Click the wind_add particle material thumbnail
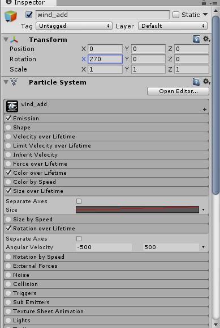Image resolution: width=220 pixels, height=328 pixels. (12, 106)
